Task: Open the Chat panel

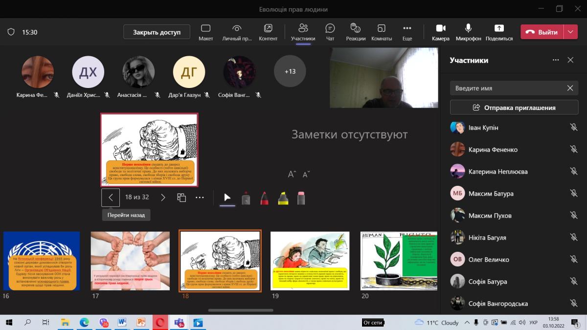Action: (x=330, y=32)
